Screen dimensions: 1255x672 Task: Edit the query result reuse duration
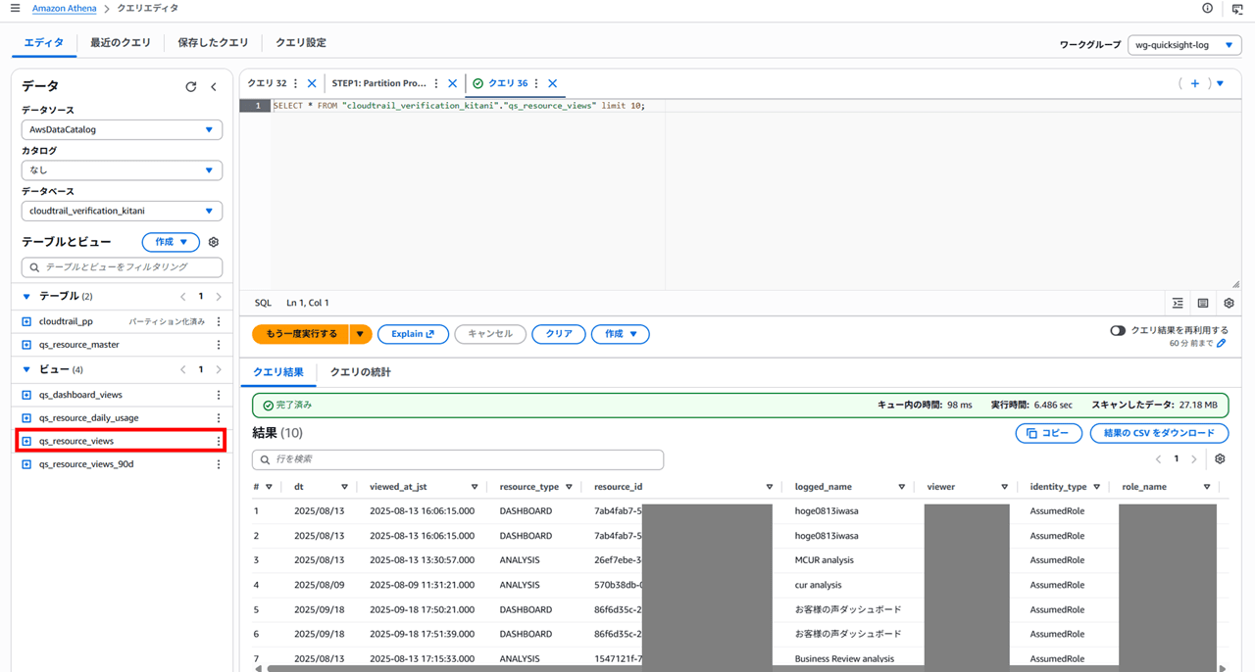[x=1222, y=344]
